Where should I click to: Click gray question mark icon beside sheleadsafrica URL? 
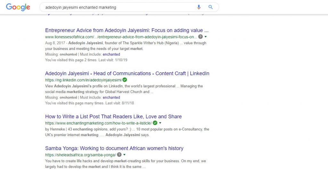click(x=119, y=155)
